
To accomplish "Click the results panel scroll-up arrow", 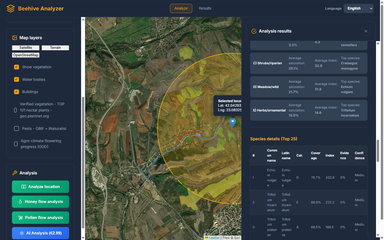I will click(x=378, y=43).
